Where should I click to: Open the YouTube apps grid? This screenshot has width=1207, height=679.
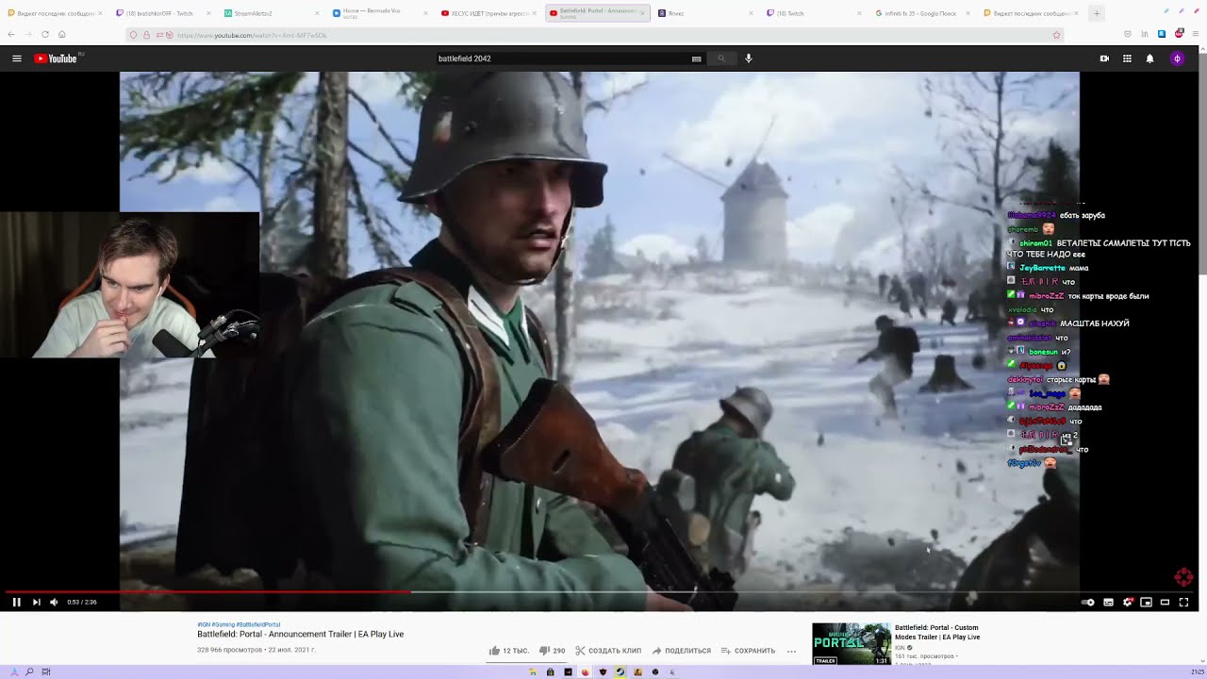tap(1127, 58)
